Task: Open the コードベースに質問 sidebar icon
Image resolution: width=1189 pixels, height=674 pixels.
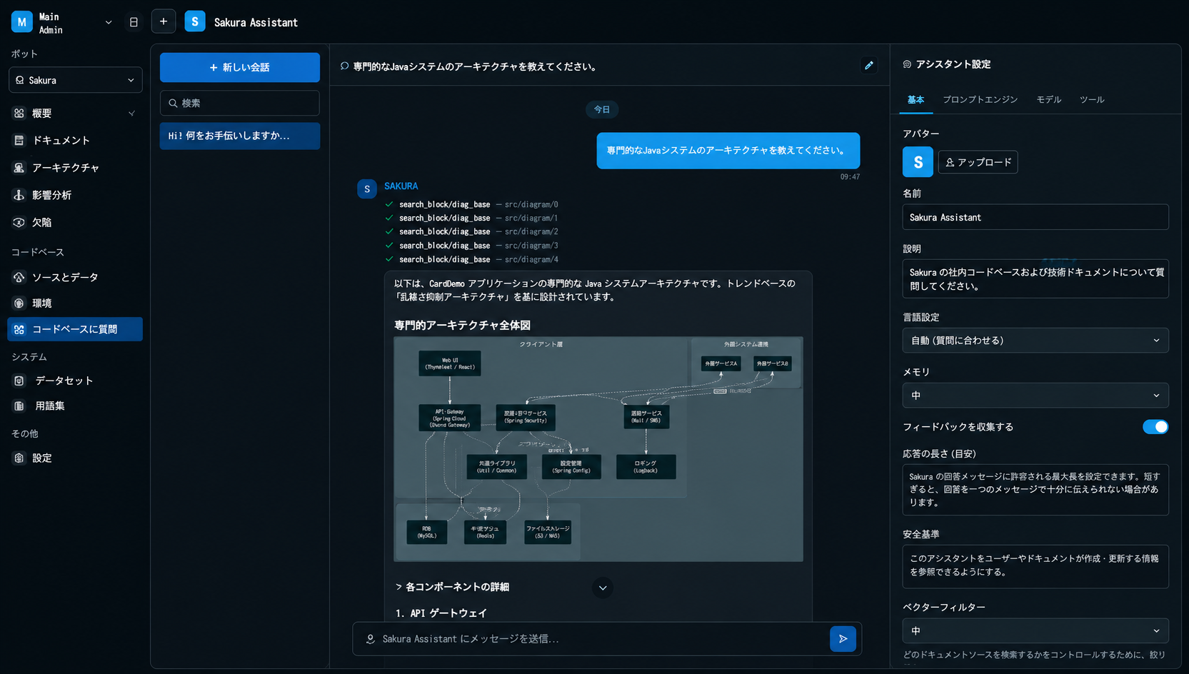Action: [x=19, y=329]
